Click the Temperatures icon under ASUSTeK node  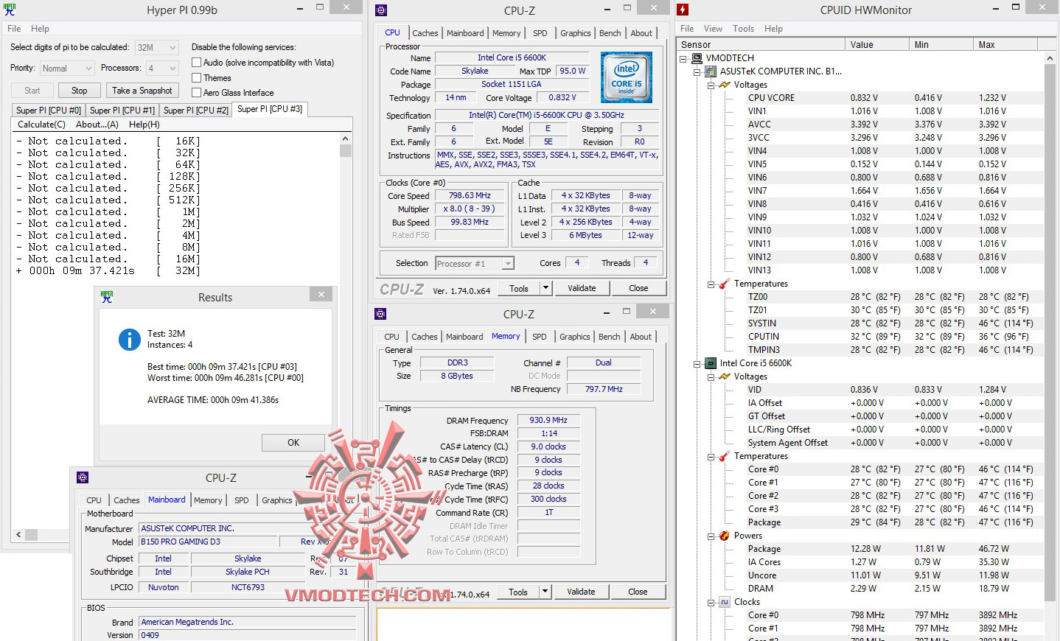[x=725, y=284]
